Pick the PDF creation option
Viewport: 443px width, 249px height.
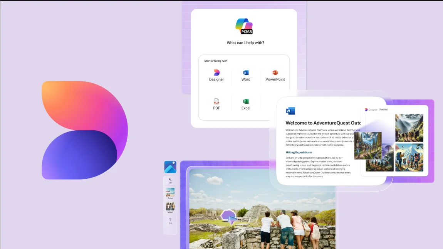pyautogui.click(x=216, y=104)
